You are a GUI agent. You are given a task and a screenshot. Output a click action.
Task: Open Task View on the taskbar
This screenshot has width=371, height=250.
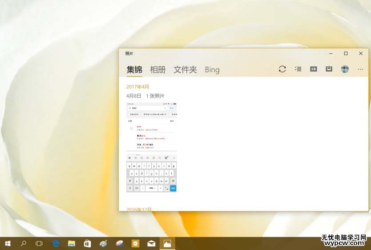tap(39, 243)
